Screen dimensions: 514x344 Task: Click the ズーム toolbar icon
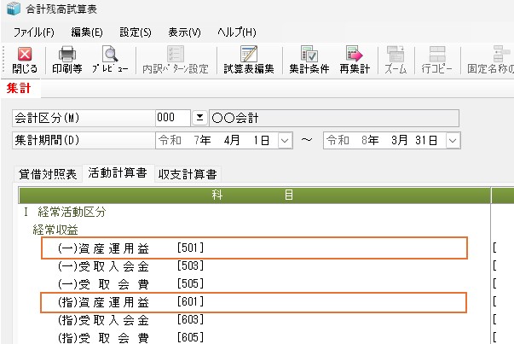pyautogui.click(x=396, y=60)
